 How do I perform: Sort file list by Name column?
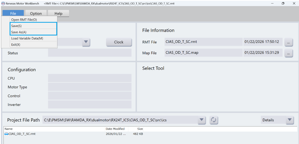tap(54, 129)
